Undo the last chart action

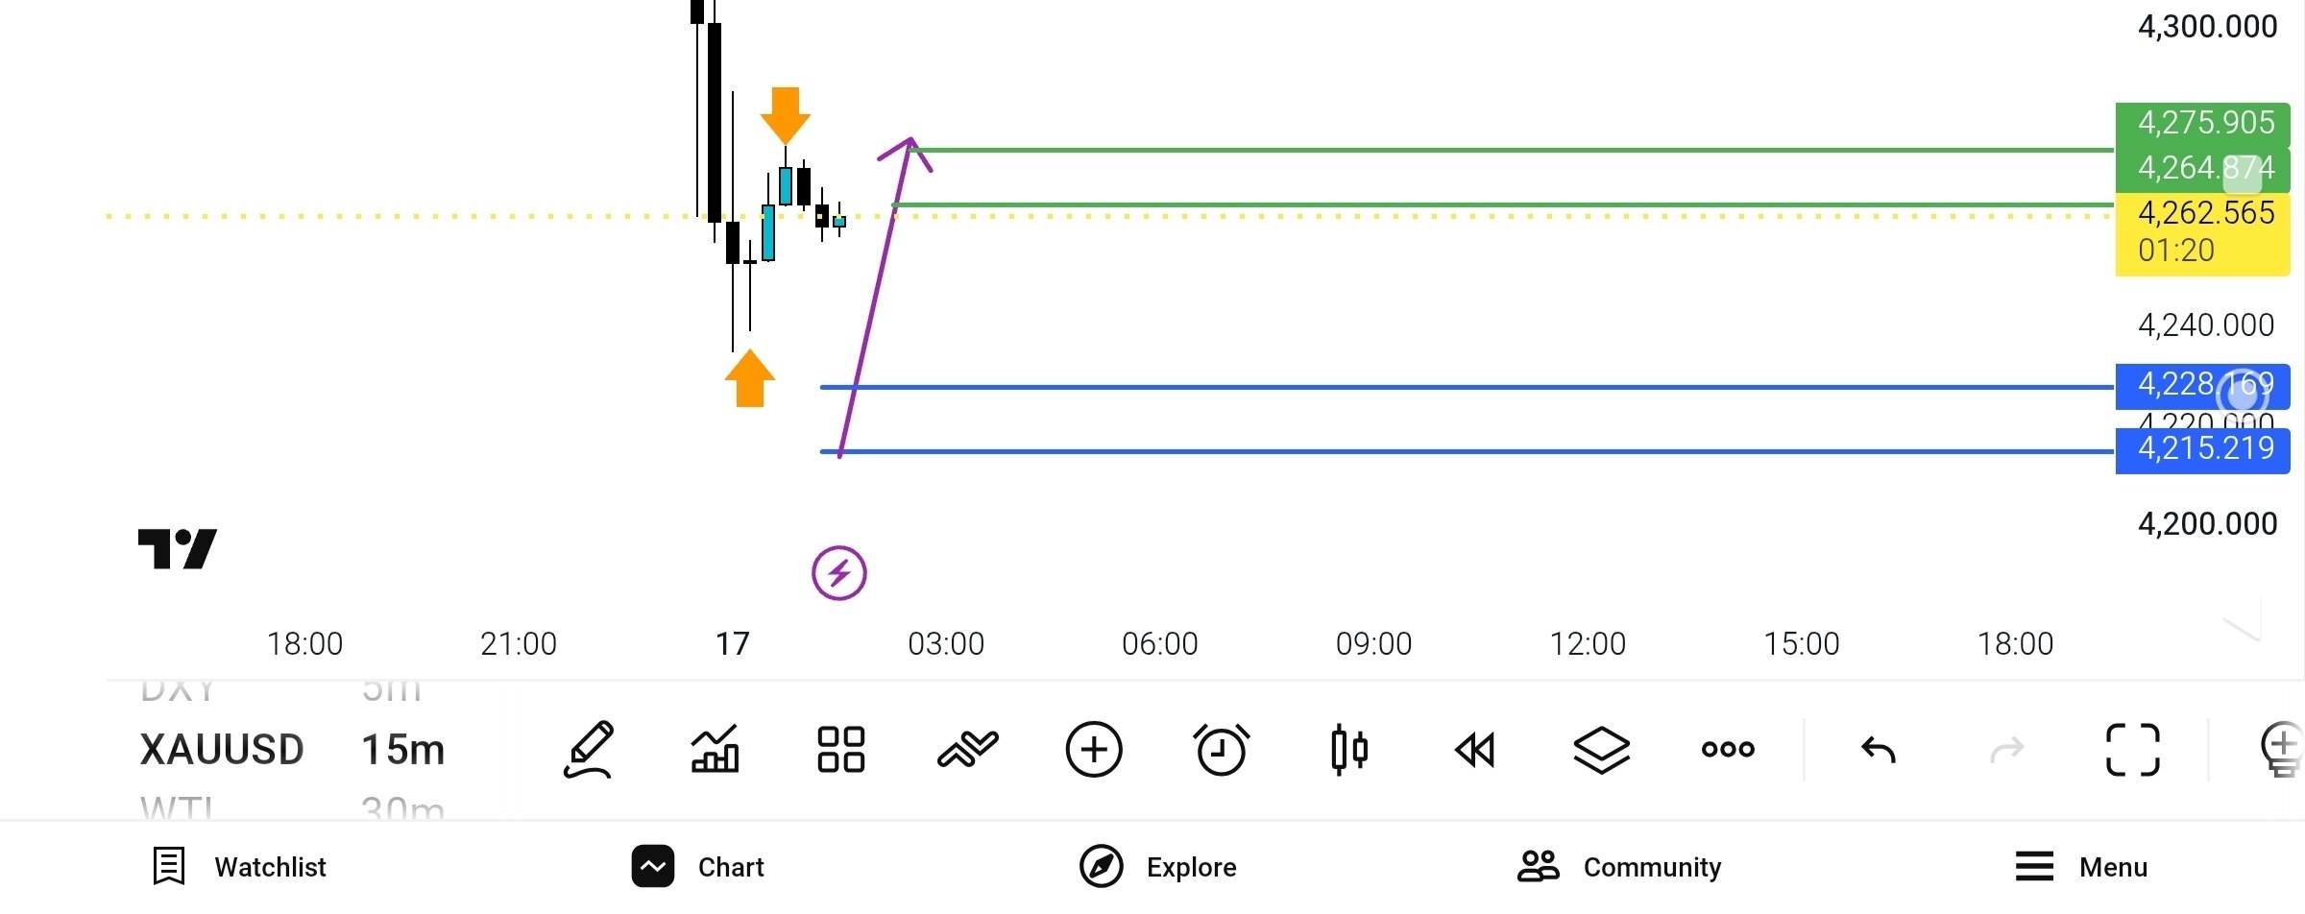[1878, 749]
